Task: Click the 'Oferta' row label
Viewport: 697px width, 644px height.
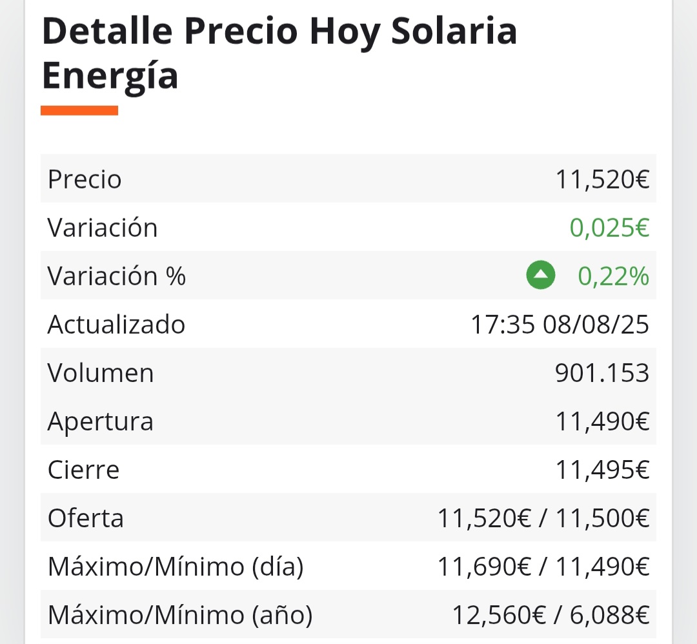Action: 85,518
